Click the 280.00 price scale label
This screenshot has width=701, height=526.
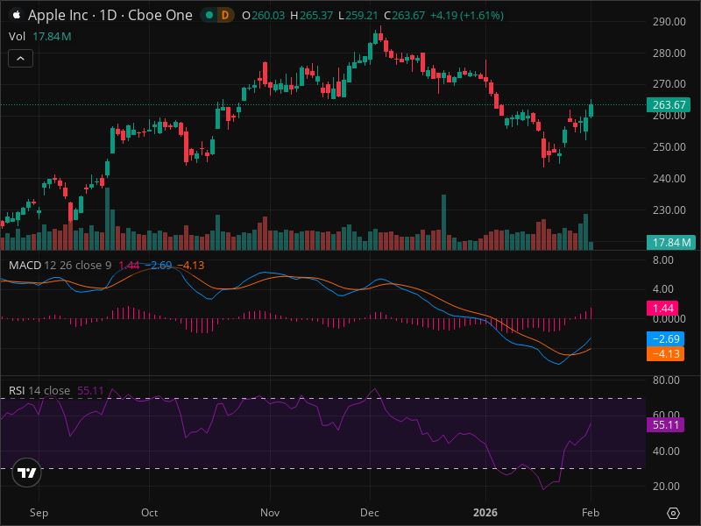pyautogui.click(x=669, y=53)
